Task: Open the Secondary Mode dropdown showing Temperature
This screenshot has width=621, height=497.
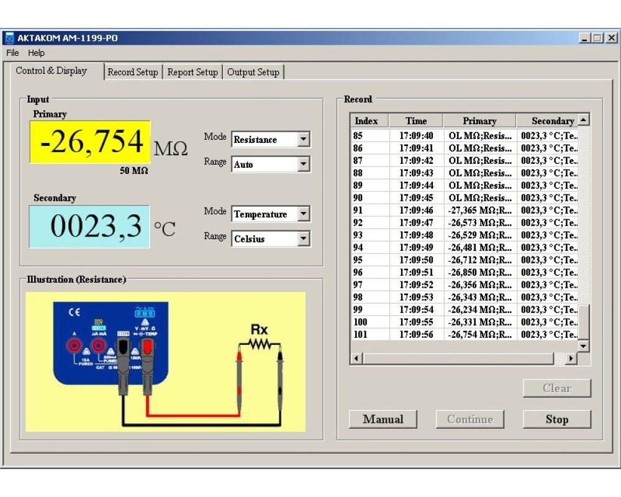Action: [x=303, y=214]
